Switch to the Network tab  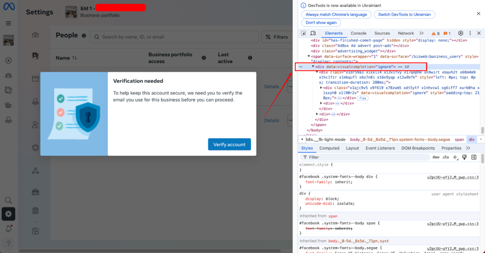pyautogui.click(x=406, y=33)
